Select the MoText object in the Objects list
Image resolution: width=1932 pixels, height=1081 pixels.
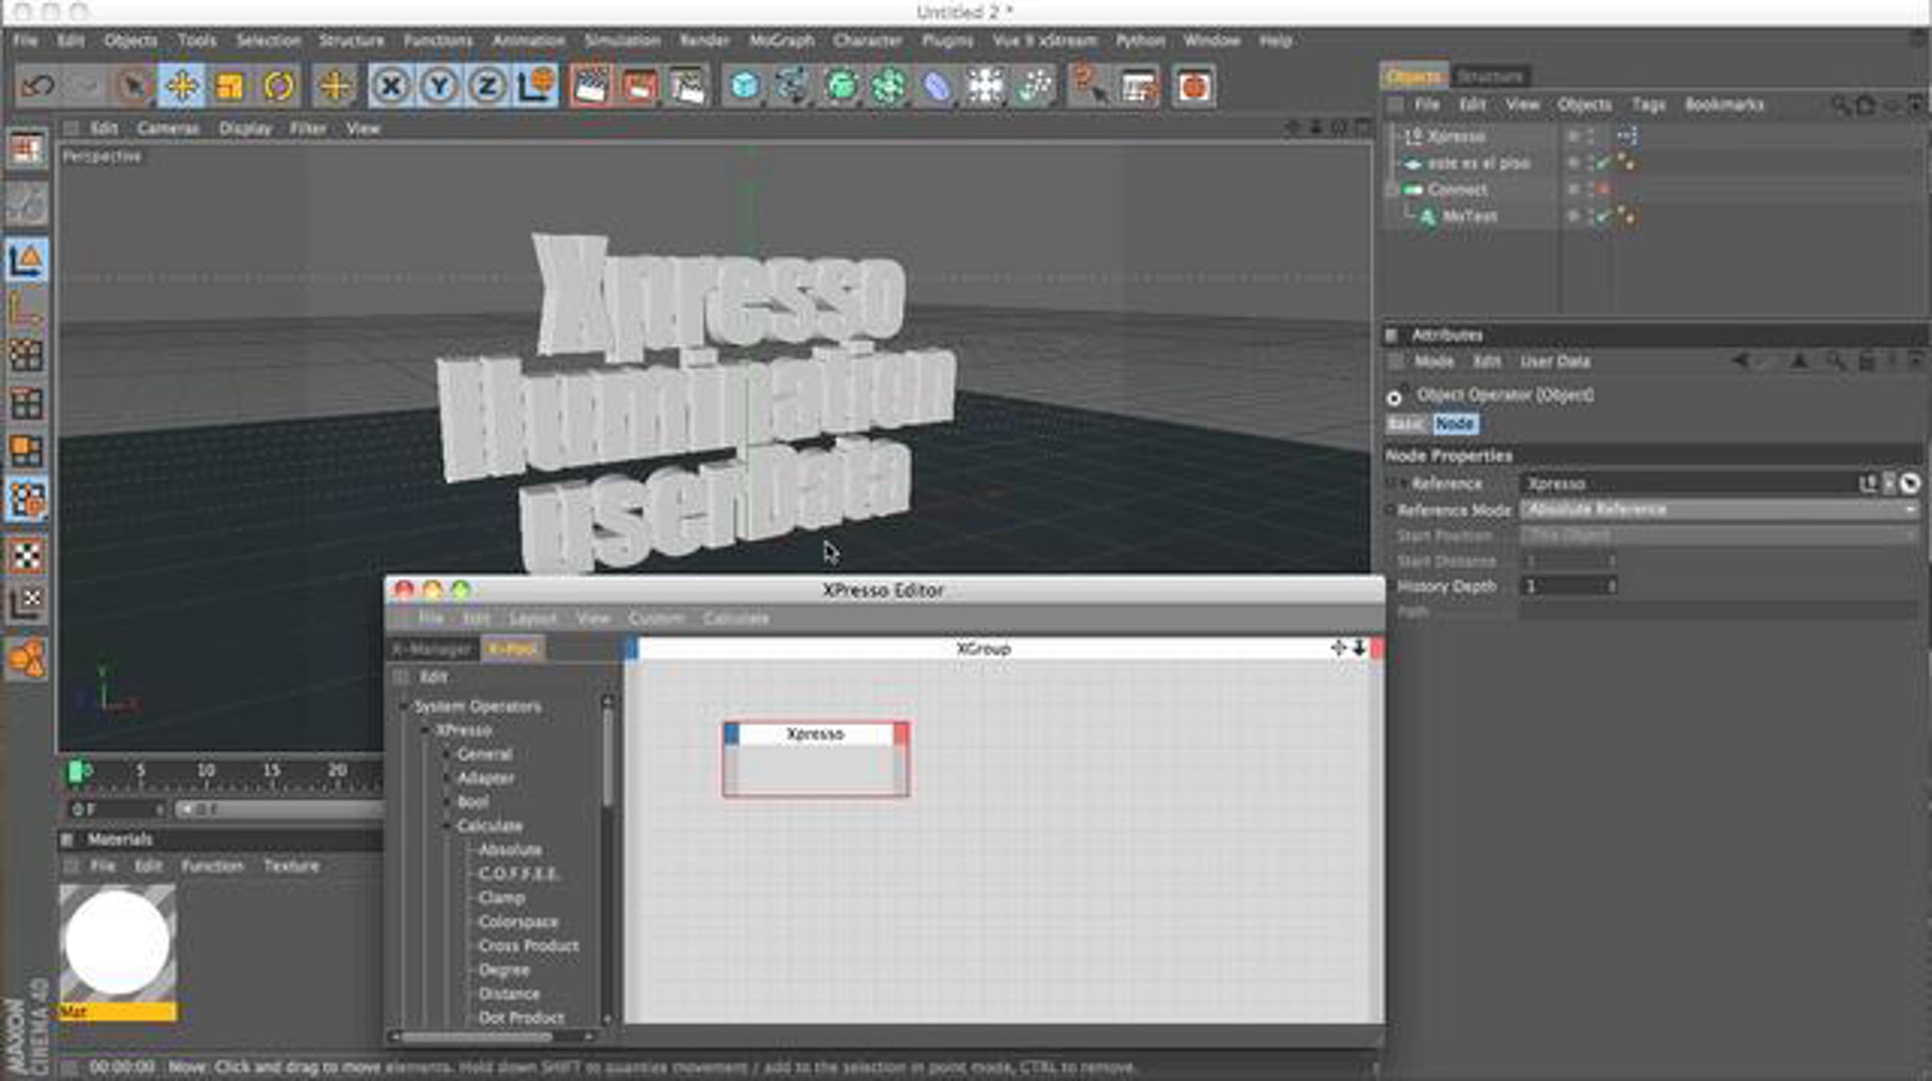pos(1469,216)
